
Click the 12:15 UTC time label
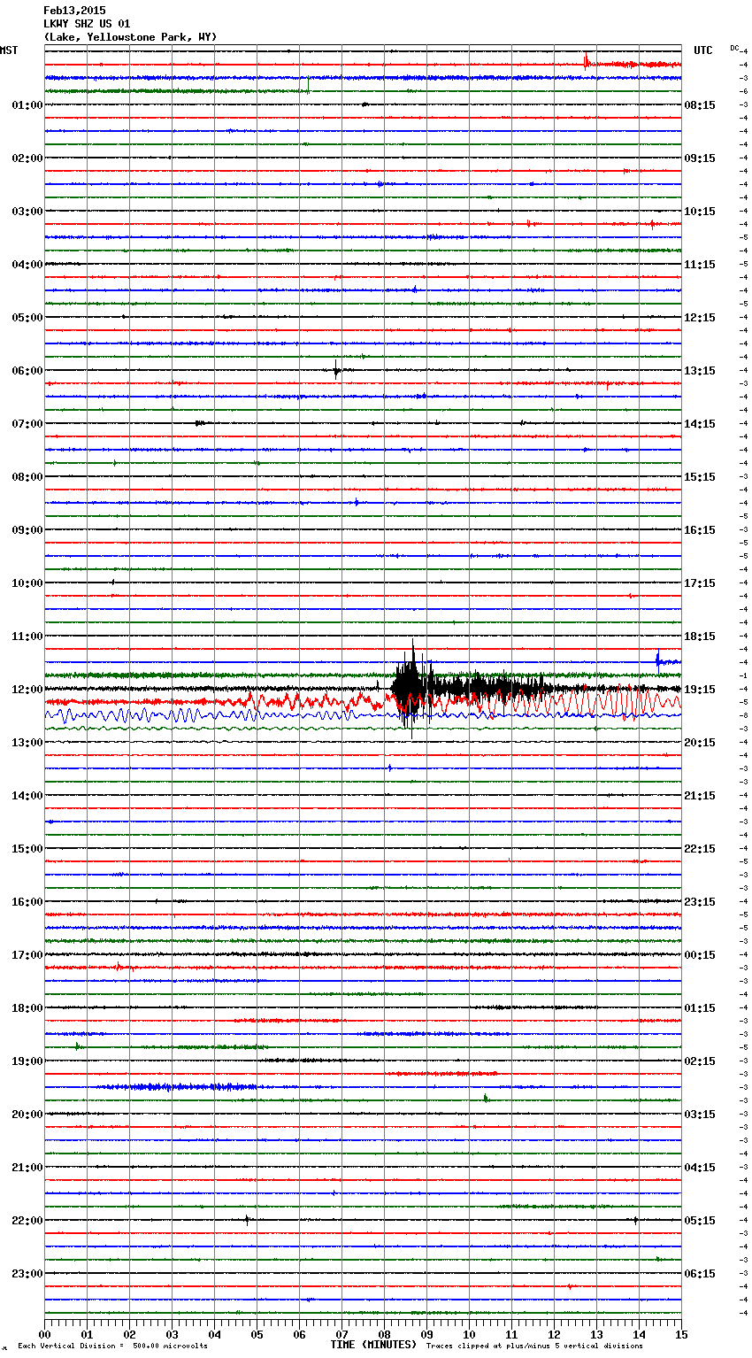tap(700, 318)
